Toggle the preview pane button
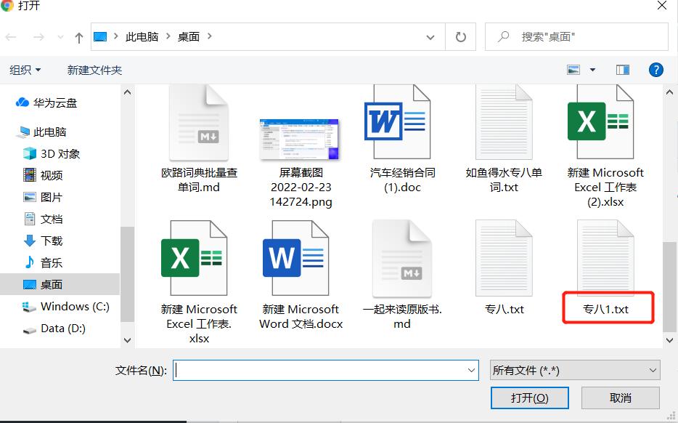Viewport: 678px width, 423px height. click(x=622, y=70)
